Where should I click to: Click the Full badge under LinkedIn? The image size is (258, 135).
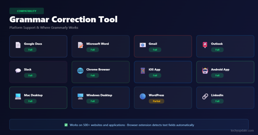click(217, 101)
